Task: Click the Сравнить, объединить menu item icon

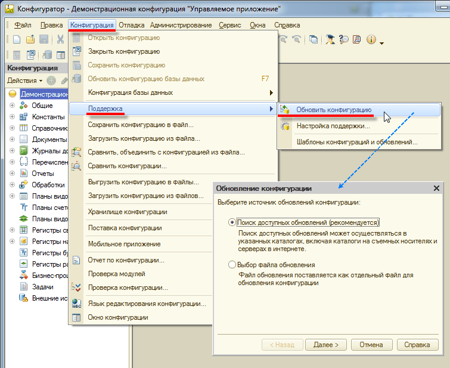Action: pos(76,152)
